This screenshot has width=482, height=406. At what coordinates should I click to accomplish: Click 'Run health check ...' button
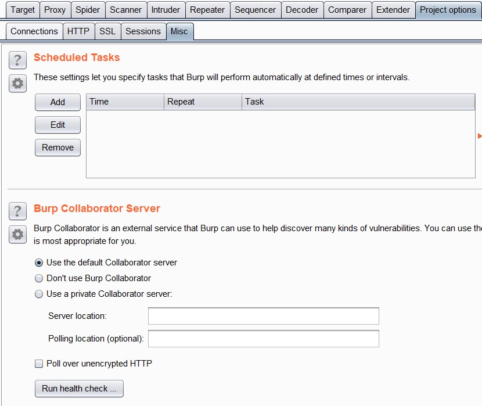[80, 389]
